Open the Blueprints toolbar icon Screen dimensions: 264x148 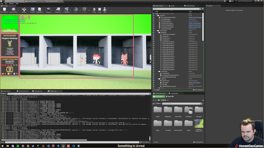tap(58, 10)
